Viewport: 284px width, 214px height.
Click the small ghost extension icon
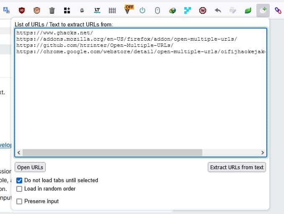(x=82, y=10)
